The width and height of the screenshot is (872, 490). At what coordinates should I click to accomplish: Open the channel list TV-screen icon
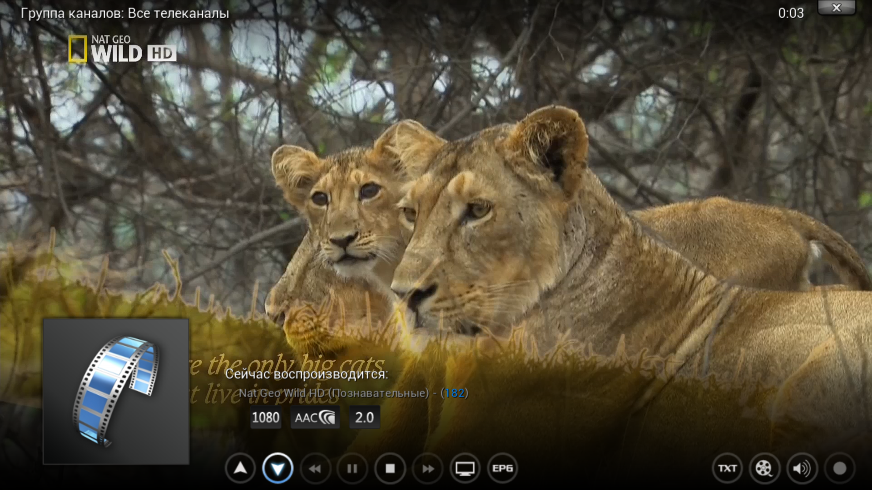[465, 468]
